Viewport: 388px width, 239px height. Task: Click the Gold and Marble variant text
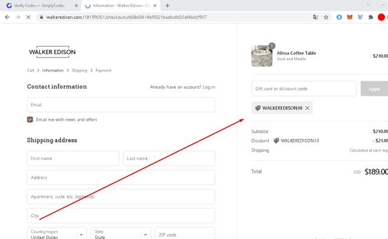coord(291,59)
